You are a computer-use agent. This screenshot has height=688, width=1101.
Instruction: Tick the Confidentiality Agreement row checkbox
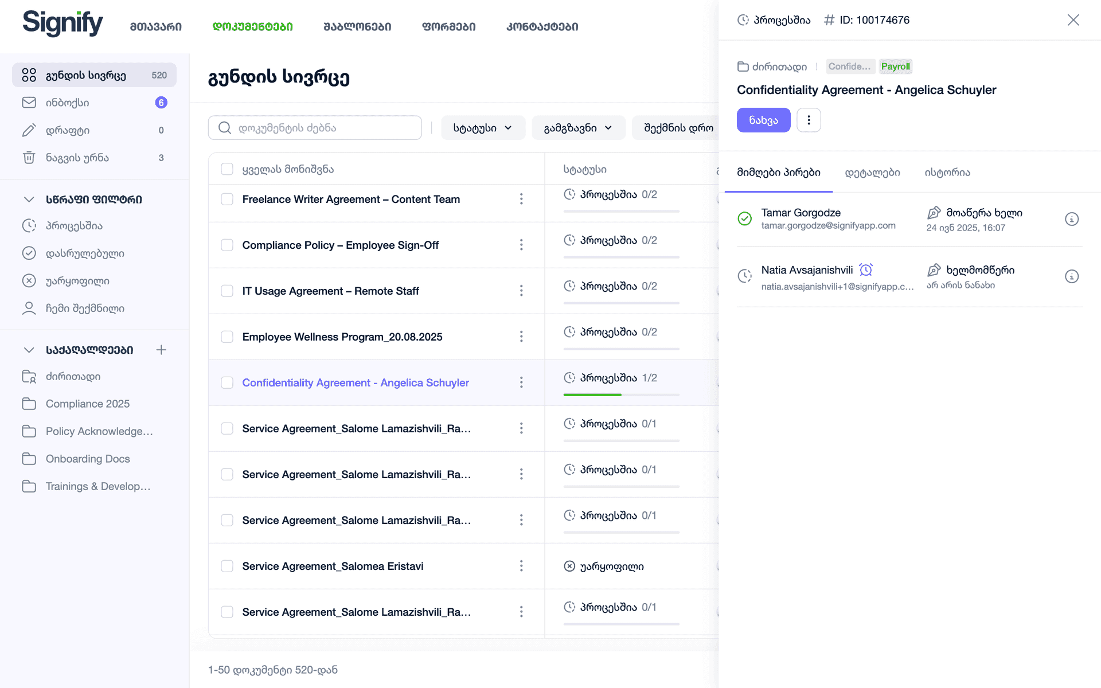tap(227, 382)
